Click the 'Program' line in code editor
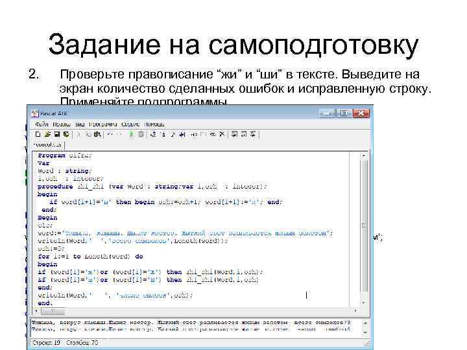 pos(65,156)
